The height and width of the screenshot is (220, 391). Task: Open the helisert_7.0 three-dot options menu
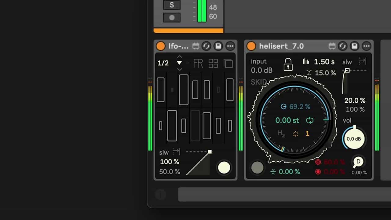366,46
